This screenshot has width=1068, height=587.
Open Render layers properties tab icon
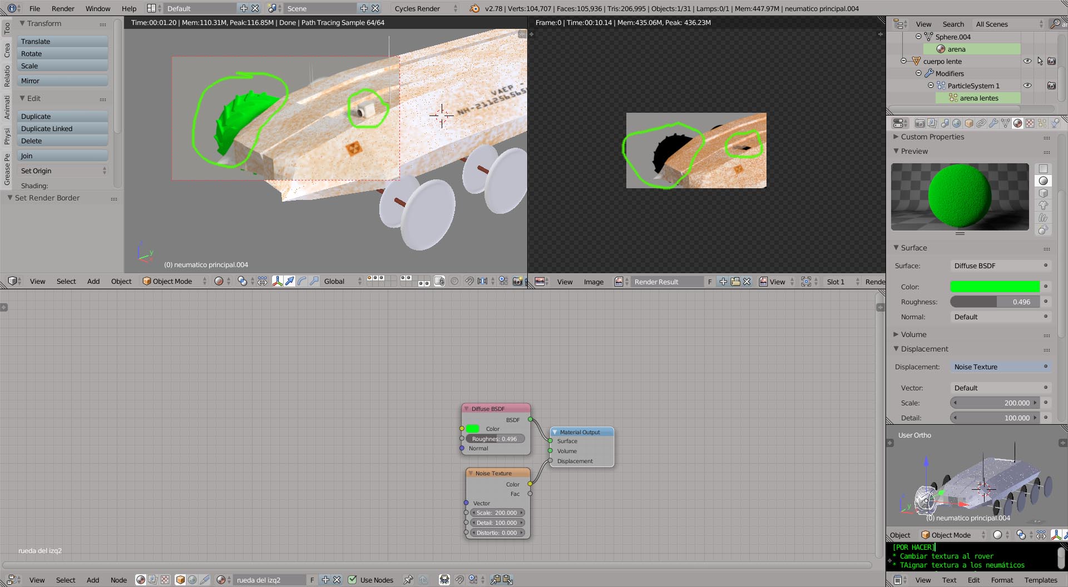(932, 123)
